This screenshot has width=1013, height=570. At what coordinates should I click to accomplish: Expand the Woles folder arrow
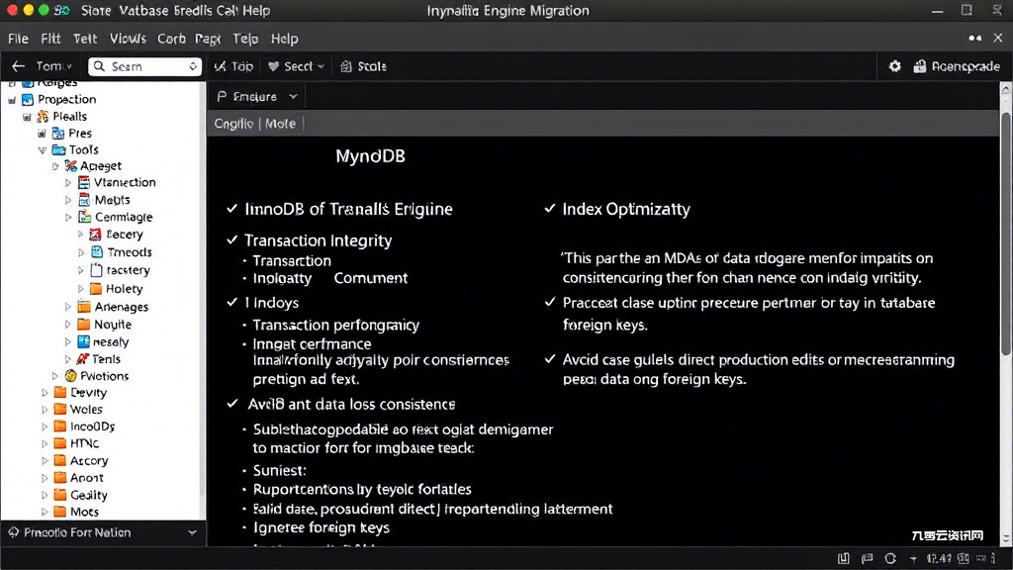(45, 409)
